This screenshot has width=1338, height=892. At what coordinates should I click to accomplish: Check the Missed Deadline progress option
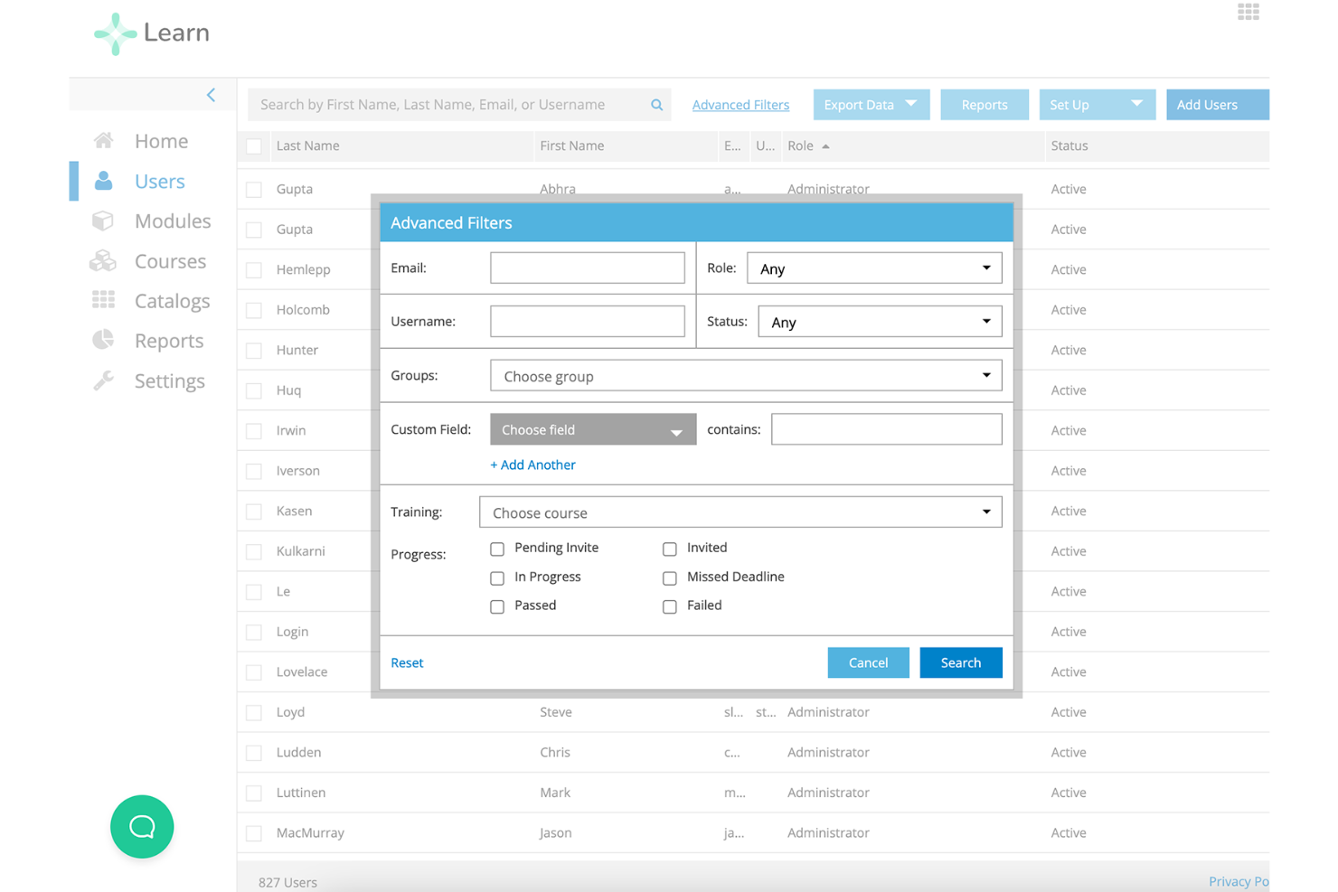click(670, 577)
